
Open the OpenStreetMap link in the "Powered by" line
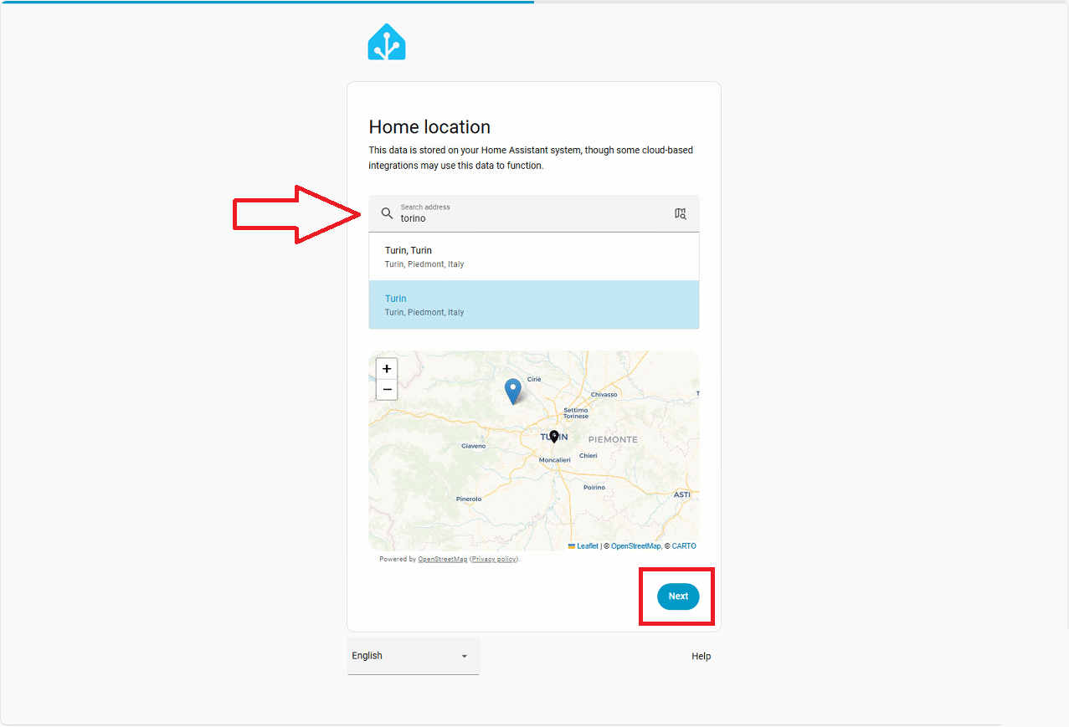(442, 559)
